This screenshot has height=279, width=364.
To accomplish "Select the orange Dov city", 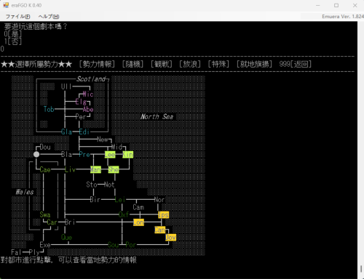I will click(170, 237).
